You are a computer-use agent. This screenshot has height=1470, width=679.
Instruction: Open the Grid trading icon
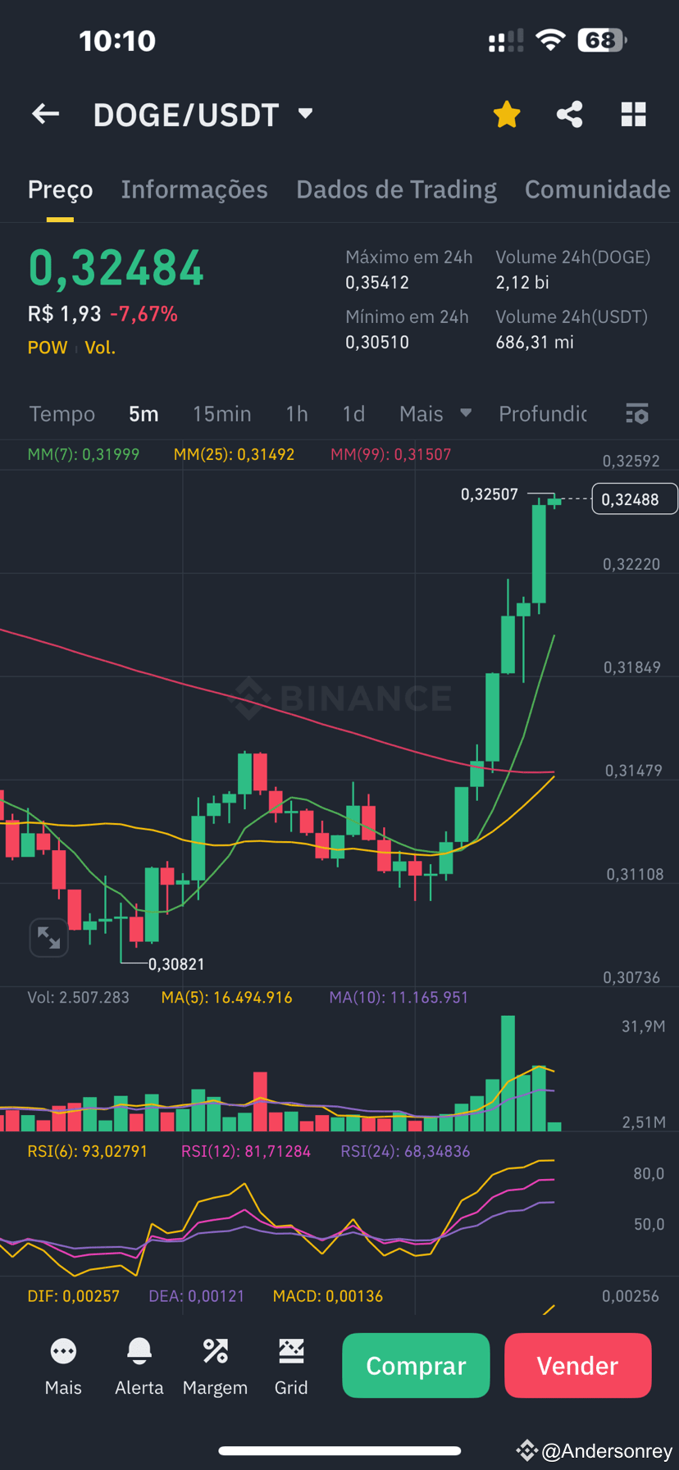[291, 1366]
